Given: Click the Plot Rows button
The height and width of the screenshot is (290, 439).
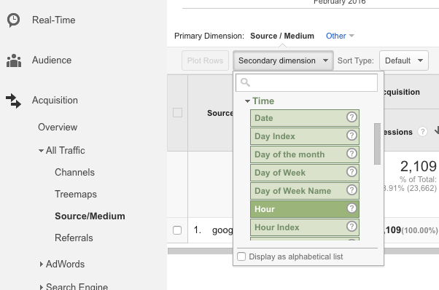Looking at the screenshot, I should tap(205, 60).
